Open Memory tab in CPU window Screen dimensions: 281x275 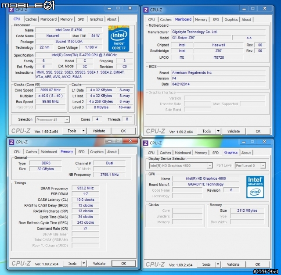coord(66,19)
